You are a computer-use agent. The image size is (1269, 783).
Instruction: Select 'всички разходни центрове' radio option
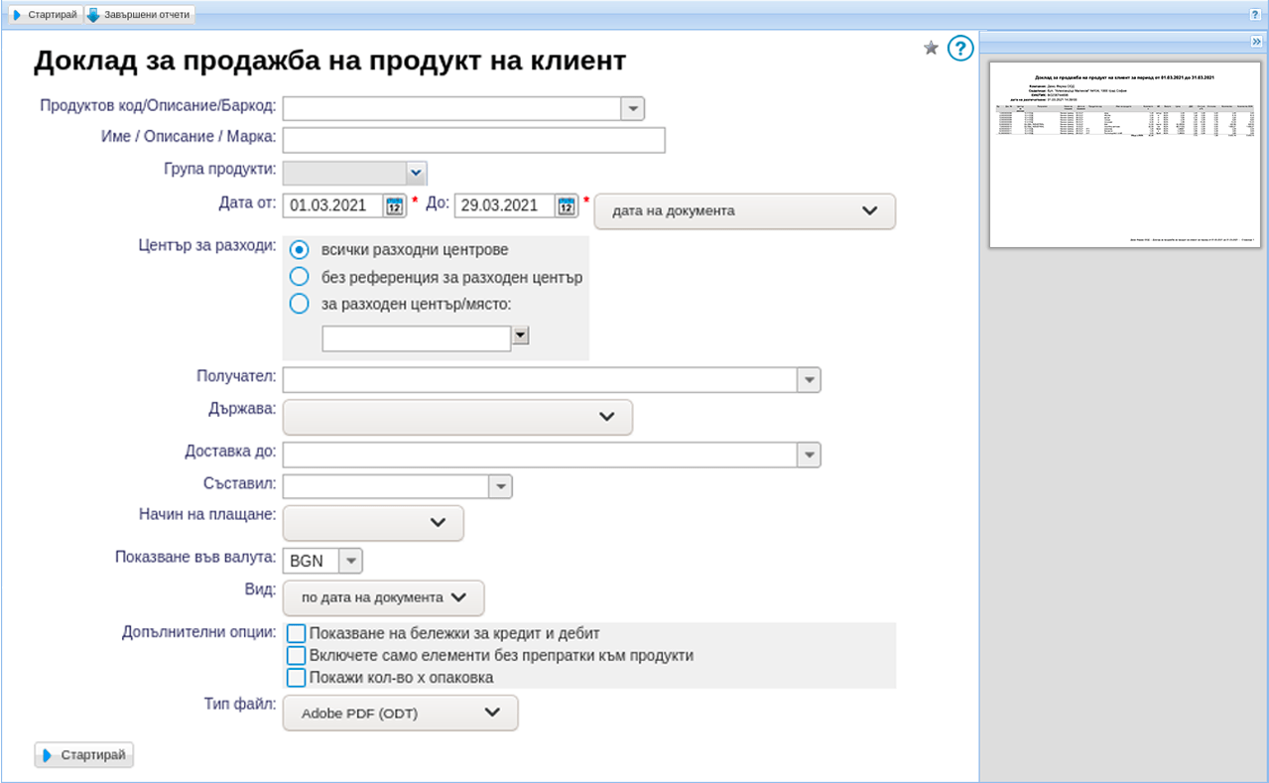[299, 249]
